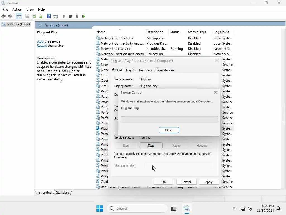
Task: Click the Stop Service square icon
Action: [x=70, y=16]
